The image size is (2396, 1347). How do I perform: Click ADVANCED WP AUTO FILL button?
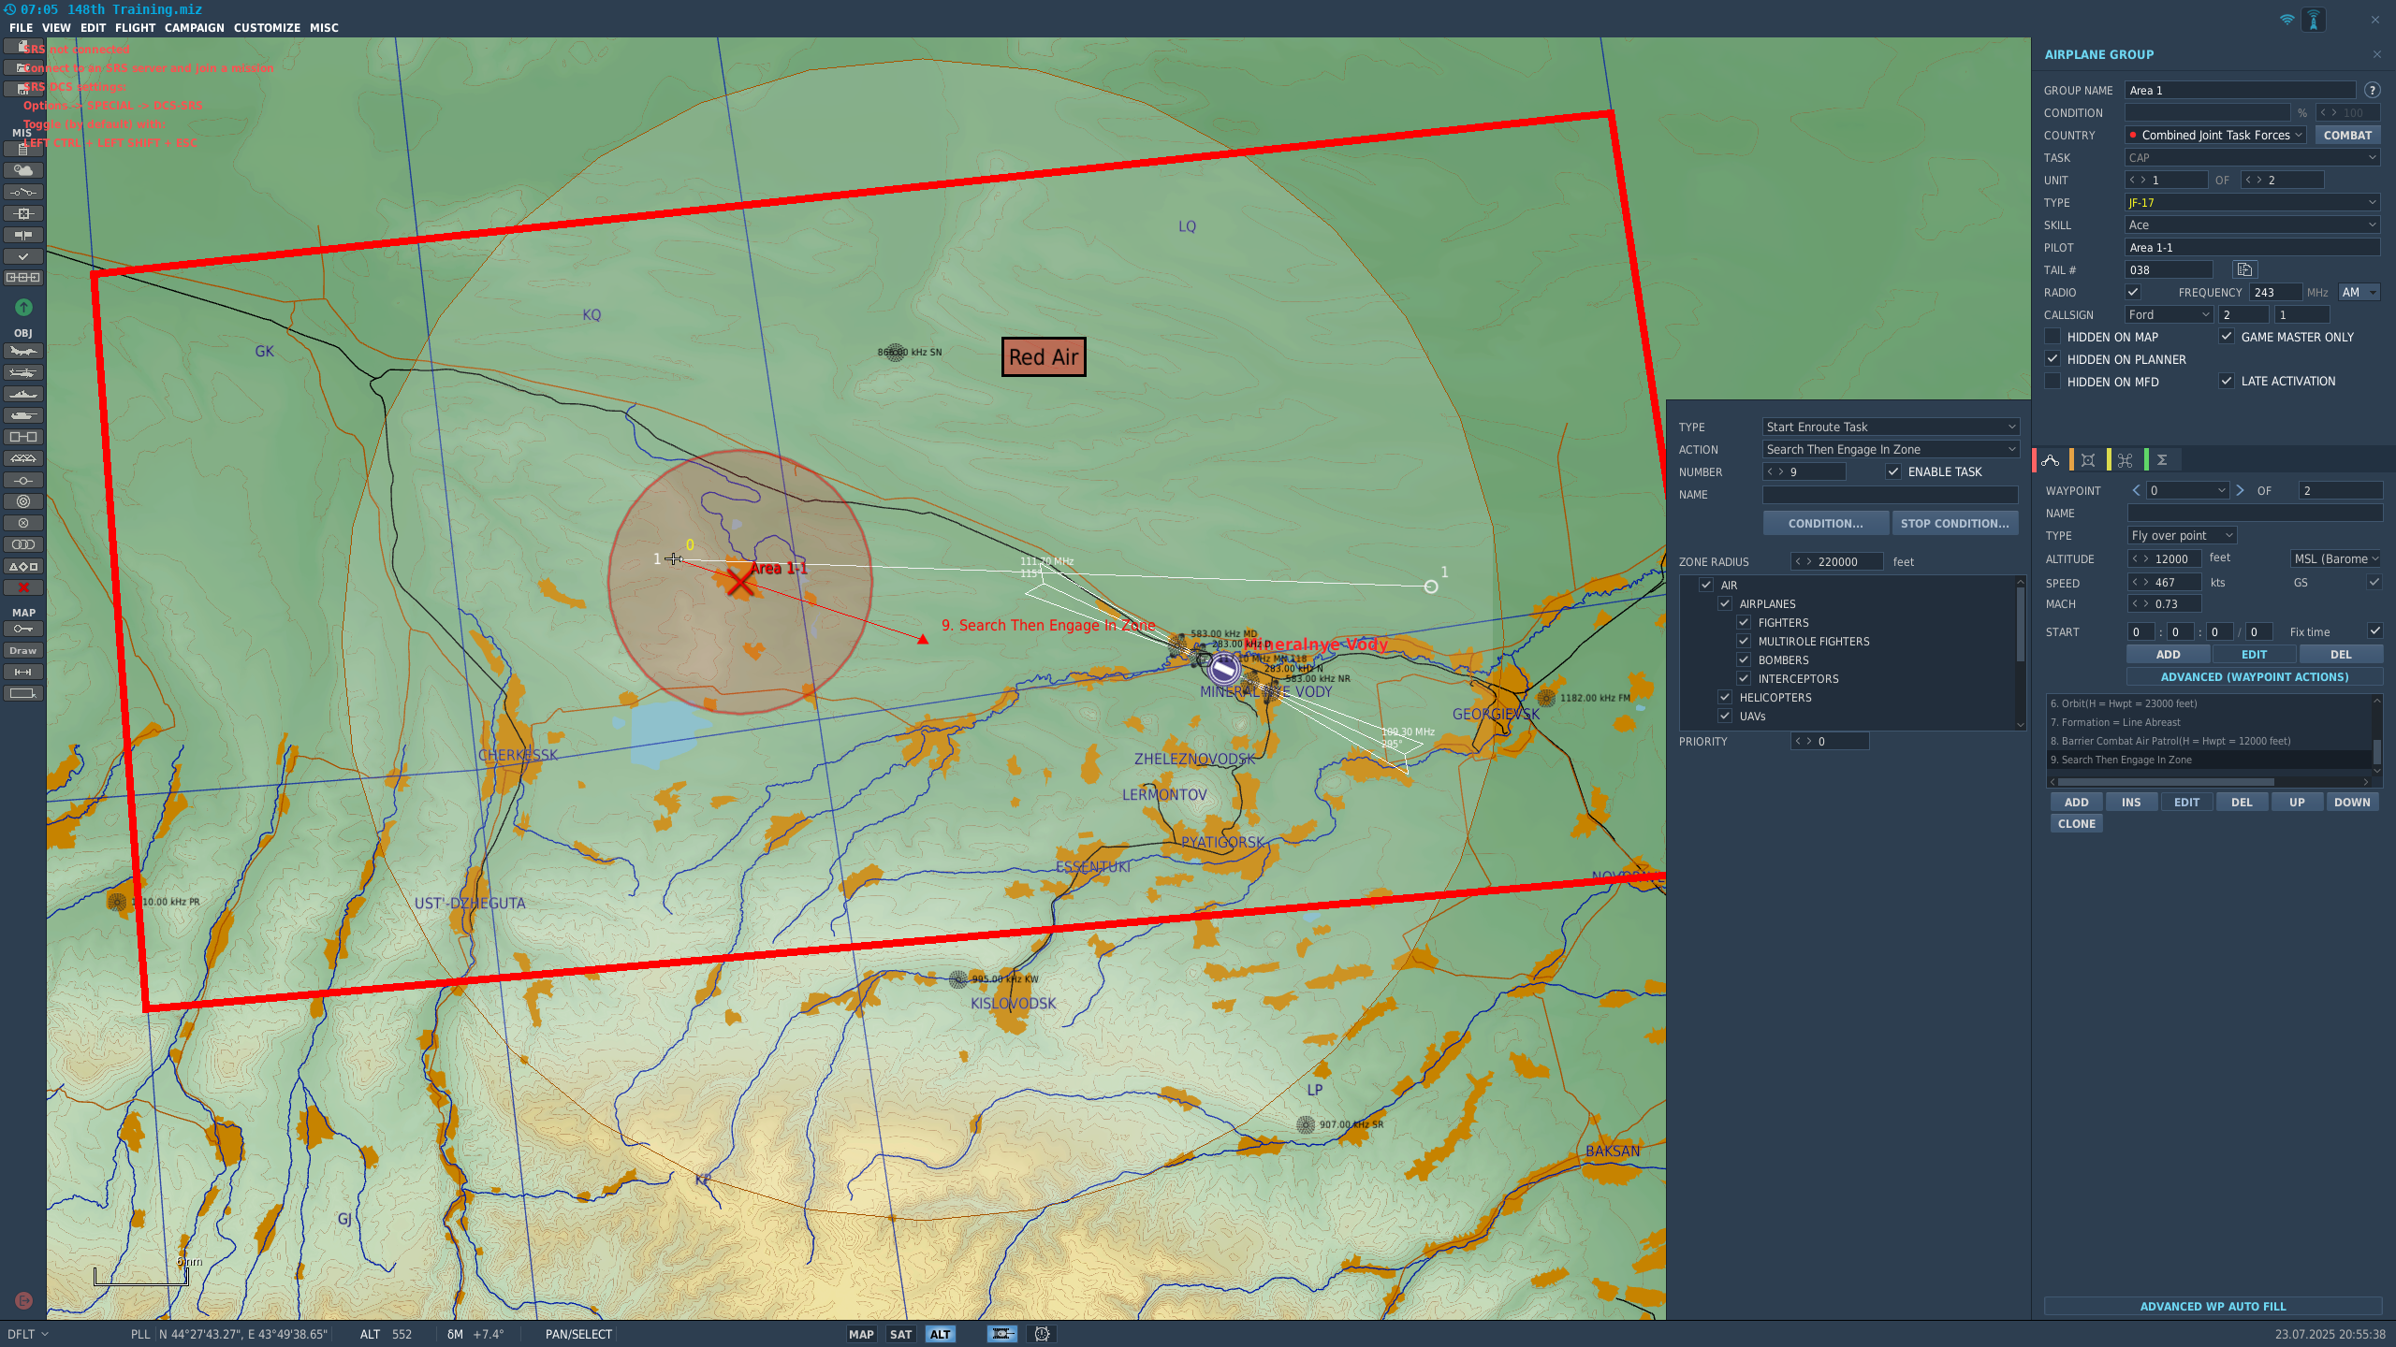point(2213,1307)
